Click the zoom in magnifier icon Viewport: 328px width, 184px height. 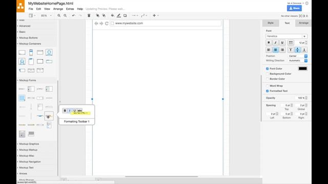pos(59,15)
